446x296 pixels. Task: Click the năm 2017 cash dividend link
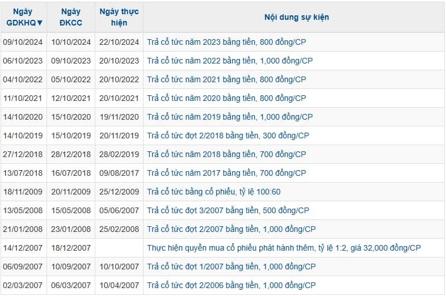(226, 173)
